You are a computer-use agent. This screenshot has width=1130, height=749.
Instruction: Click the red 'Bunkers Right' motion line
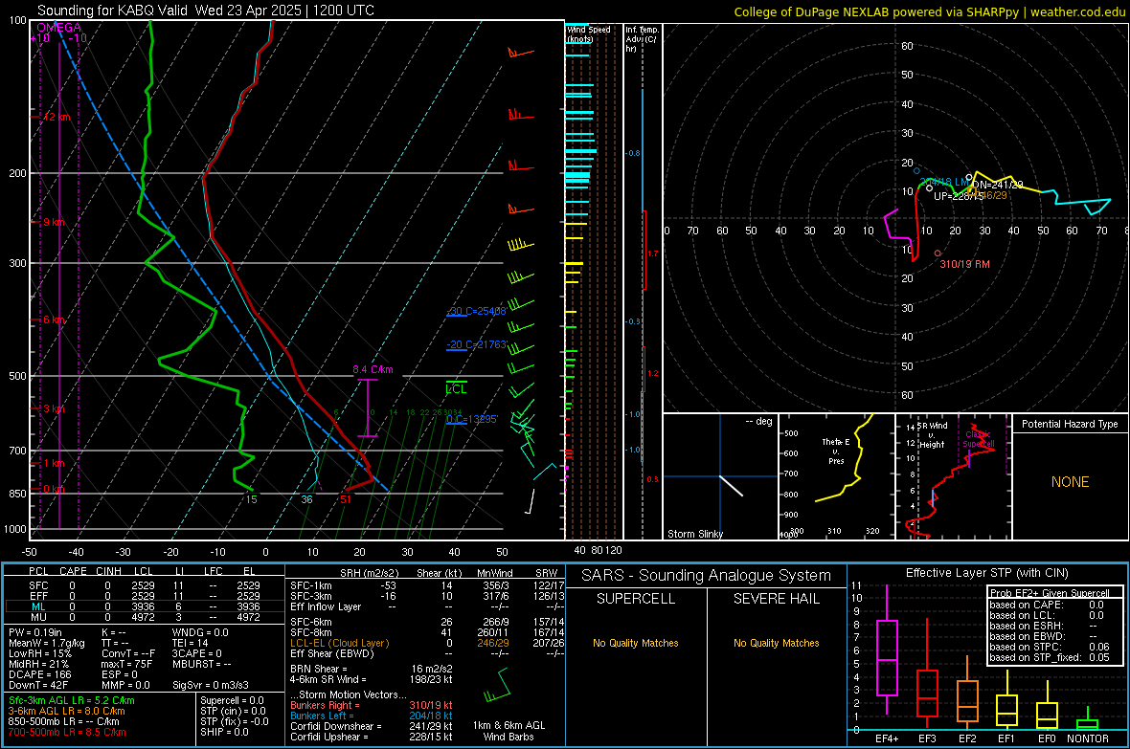point(372,706)
